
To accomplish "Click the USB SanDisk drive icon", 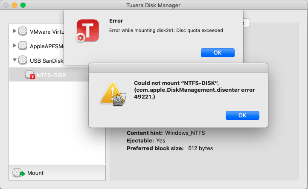I will pos(23,60).
